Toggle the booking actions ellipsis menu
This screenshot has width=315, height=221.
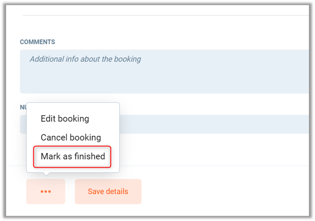point(46,192)
